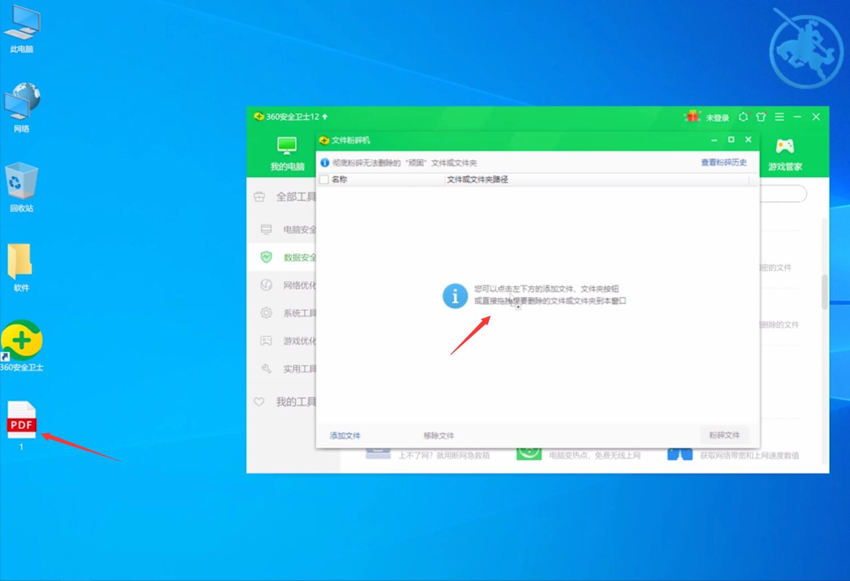Click the 360安全卫士12 logo in title bar
The height and width of the screenshot is (581, 850).
tap(259, 116)
